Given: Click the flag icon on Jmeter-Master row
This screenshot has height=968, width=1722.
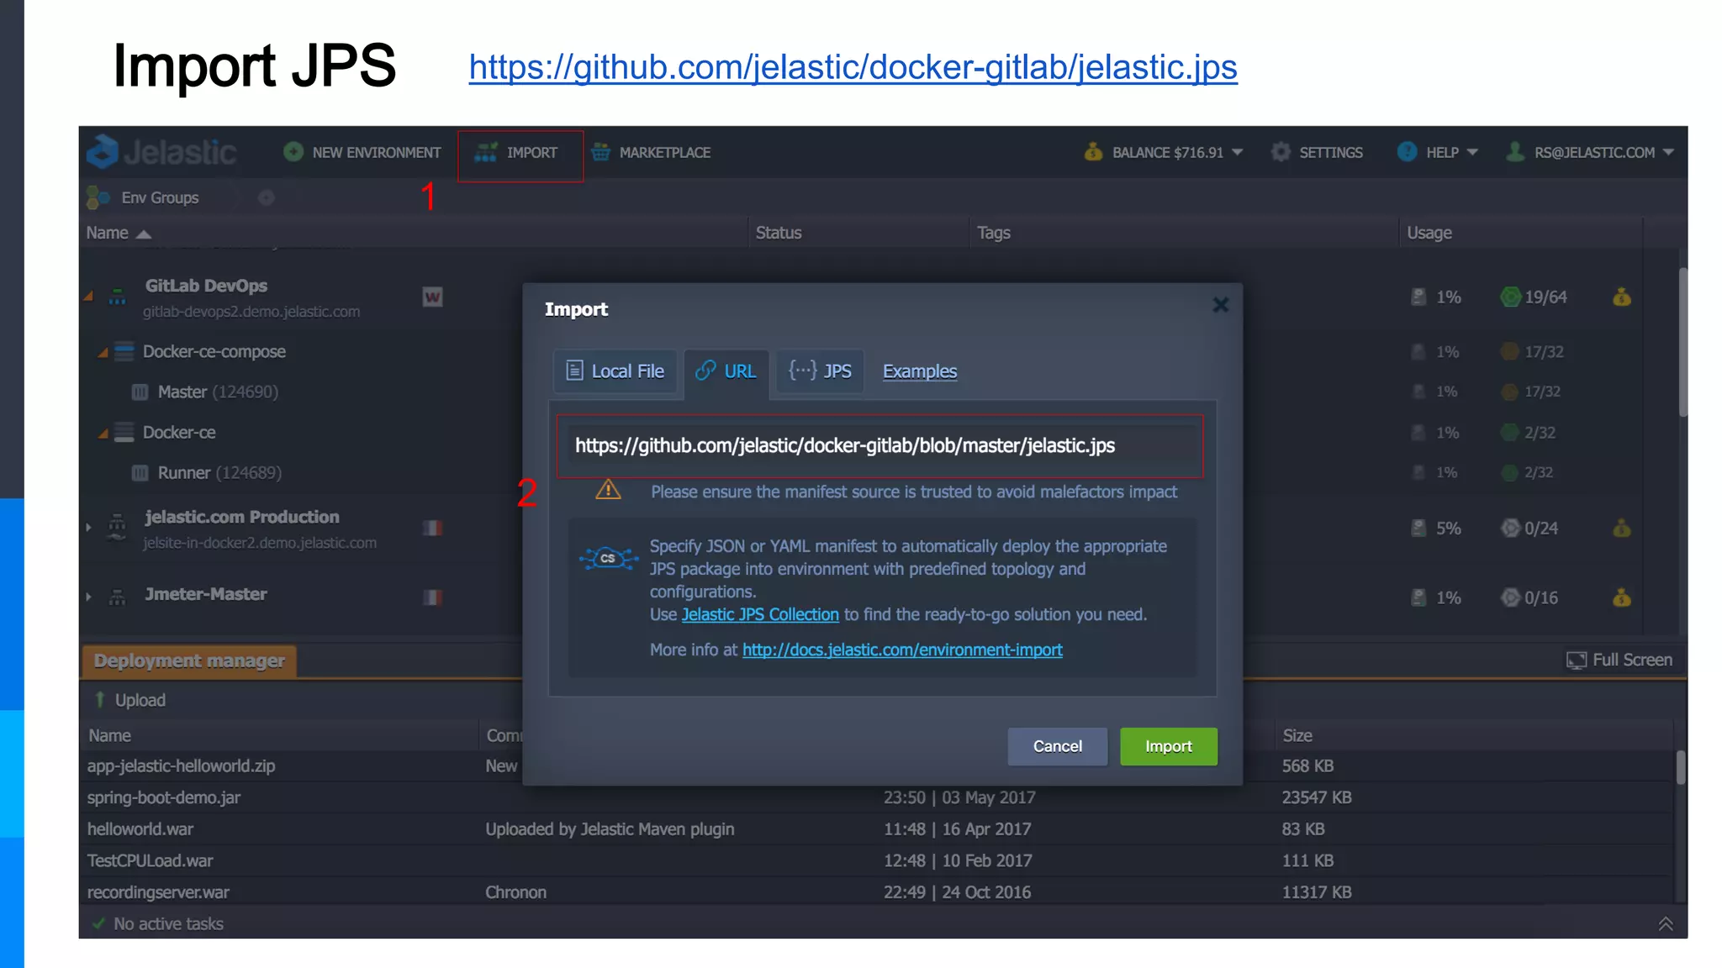Looking at the screenshot, I should 432,597.
